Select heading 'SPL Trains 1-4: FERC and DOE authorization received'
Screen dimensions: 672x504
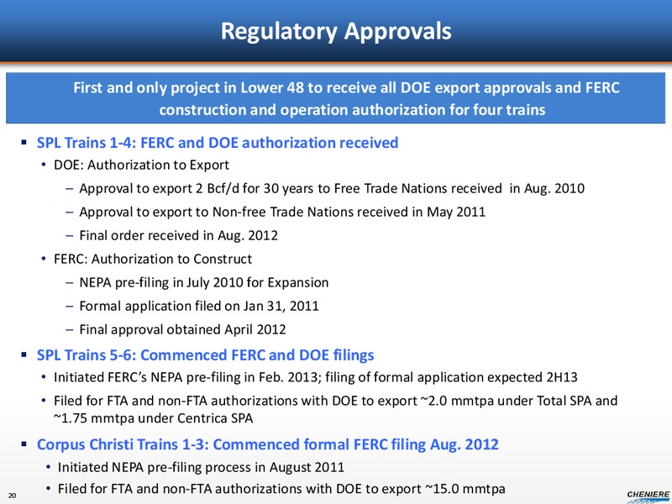pos(218,142)
